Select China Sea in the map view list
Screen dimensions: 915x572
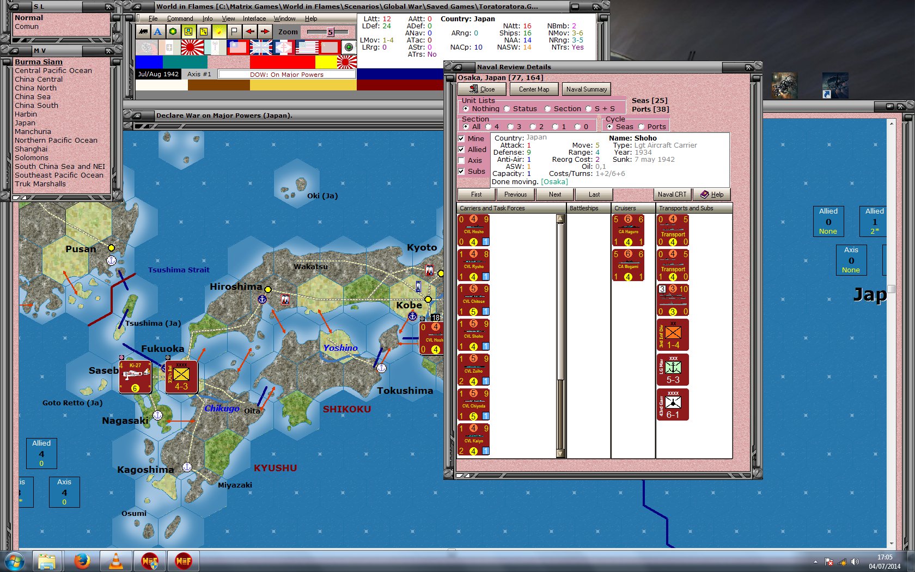click(33, 97)
